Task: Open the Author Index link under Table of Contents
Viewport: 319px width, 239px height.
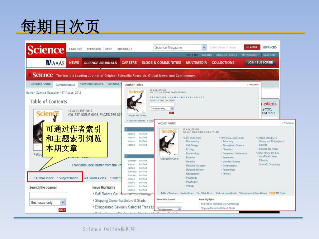Action: point(44,178)
